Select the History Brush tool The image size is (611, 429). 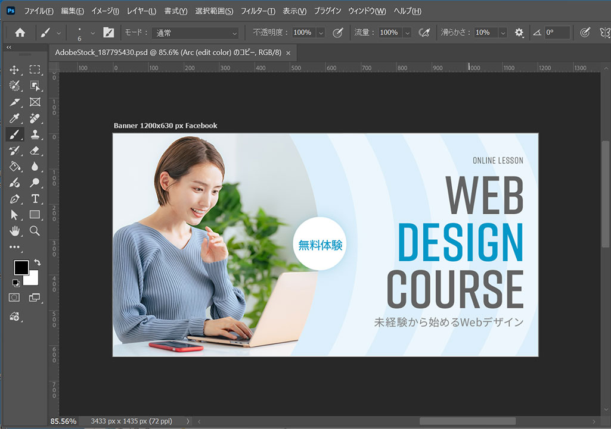tap(14, 151)
